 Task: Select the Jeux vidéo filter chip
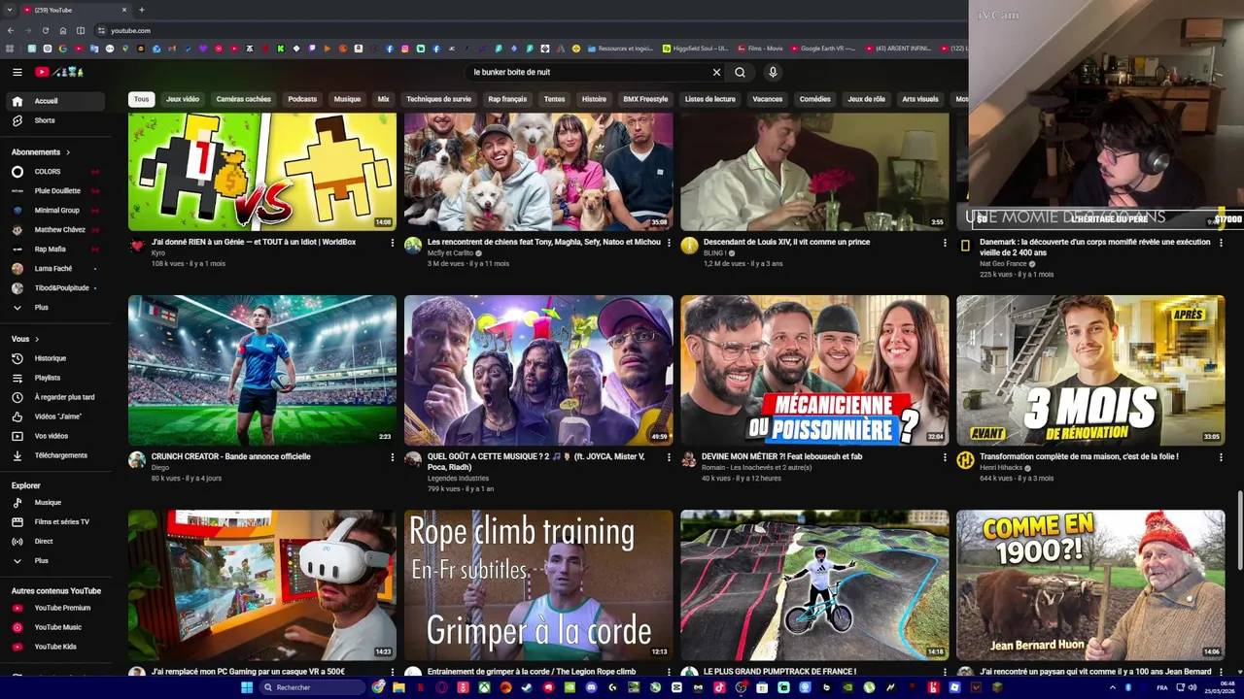[183, 99]
